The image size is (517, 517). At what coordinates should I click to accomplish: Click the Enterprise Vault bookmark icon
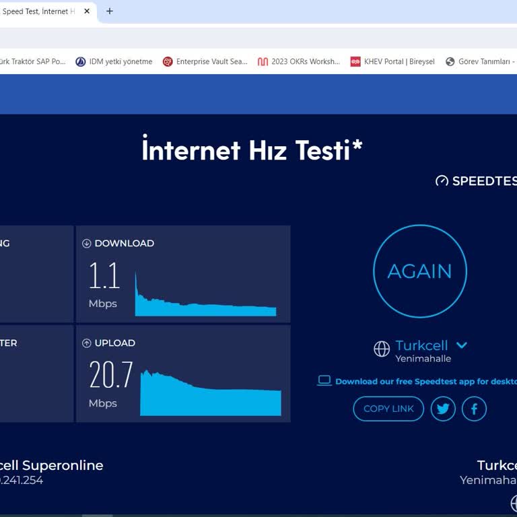[x=168, y=62]
